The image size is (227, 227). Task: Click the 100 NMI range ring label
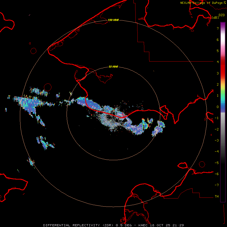[x=113, y=20]
